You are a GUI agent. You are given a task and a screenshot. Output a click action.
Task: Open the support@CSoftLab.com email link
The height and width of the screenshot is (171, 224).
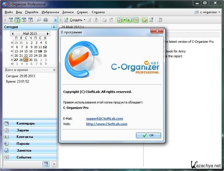point(104,119)
